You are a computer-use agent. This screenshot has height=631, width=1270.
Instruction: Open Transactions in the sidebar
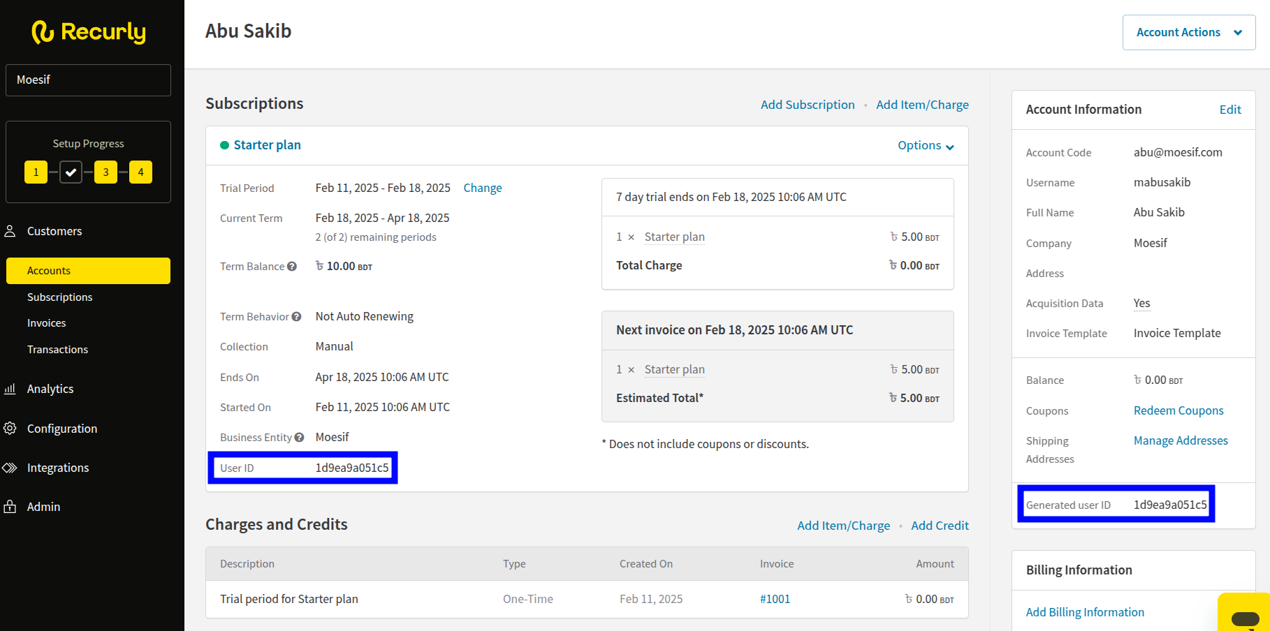pyautogui.click(x=57, y=350)
